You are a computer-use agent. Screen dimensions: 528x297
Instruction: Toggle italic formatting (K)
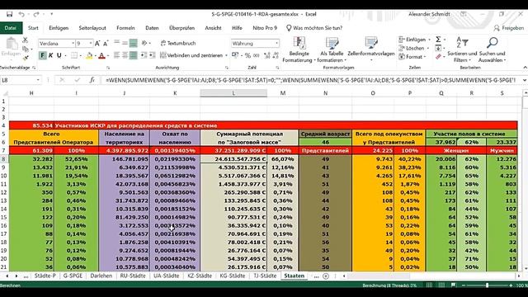pyautogui.click(x=51, y=55)
